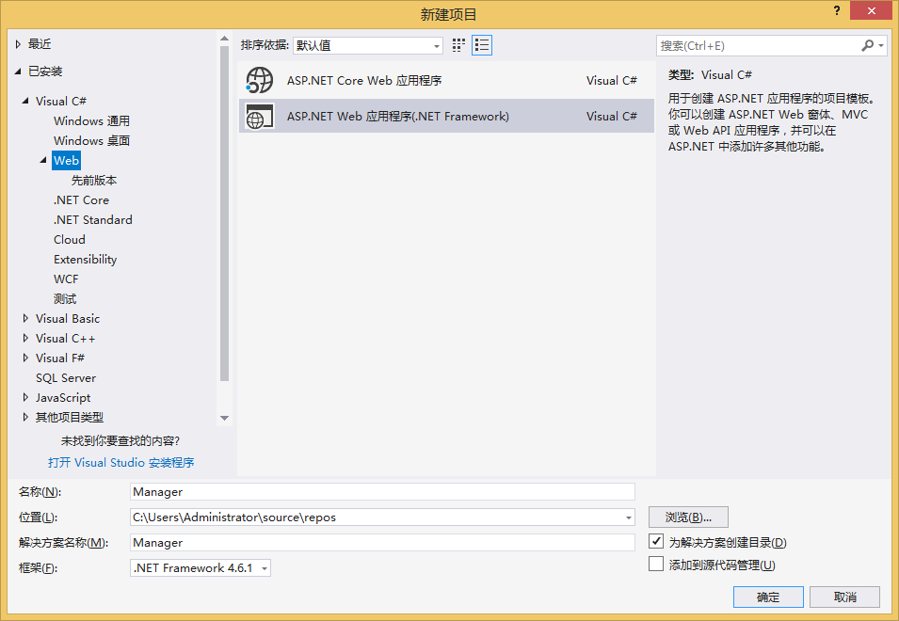
Task: Open the sort by dropdown
Action: (x=367, y=45)
